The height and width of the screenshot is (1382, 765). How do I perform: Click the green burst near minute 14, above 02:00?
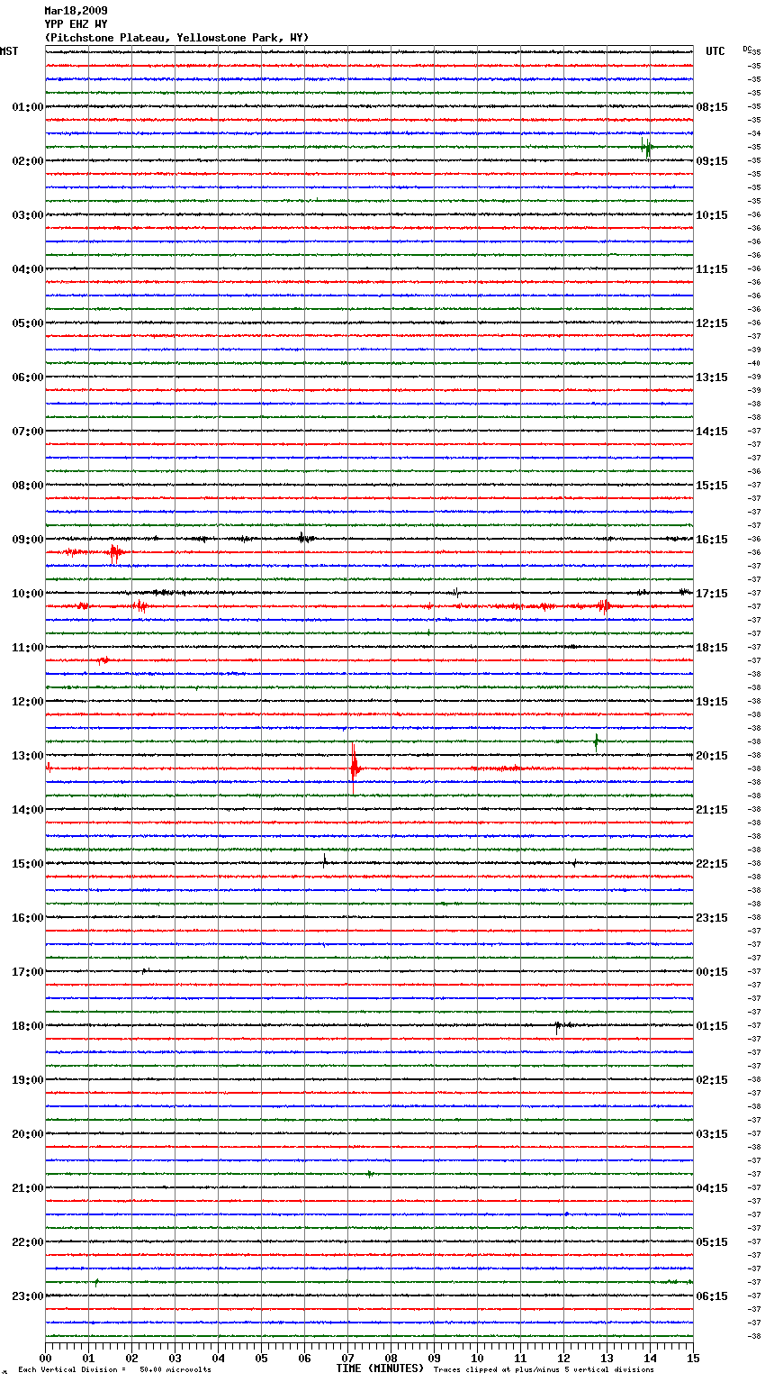point(647,148)
